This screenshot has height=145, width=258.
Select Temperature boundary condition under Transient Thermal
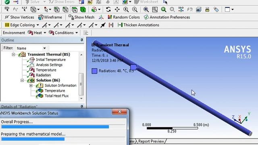46,70
